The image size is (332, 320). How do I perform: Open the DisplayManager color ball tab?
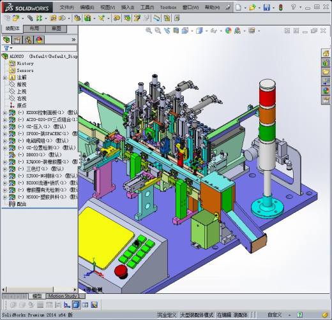(39, 40)
